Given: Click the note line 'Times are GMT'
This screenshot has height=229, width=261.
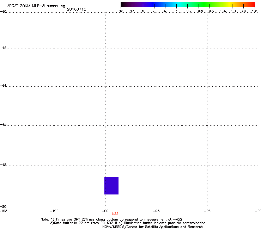Looking at the screenshot, I should 68,219.
